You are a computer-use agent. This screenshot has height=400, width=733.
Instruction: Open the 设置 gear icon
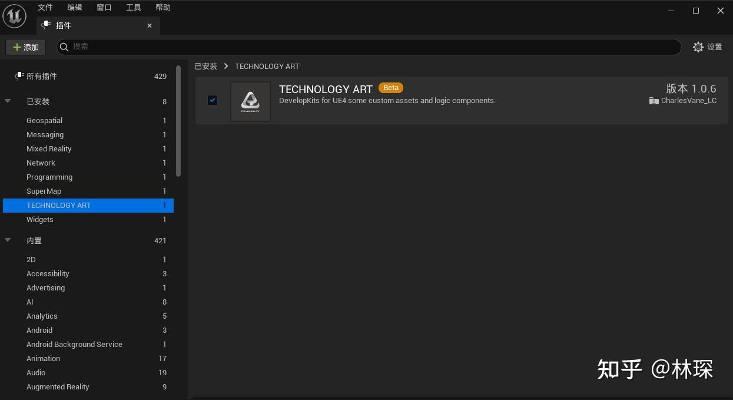698,47
